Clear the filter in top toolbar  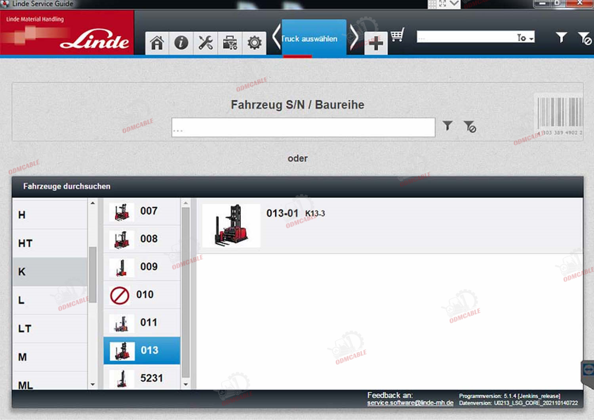(585, 38)
